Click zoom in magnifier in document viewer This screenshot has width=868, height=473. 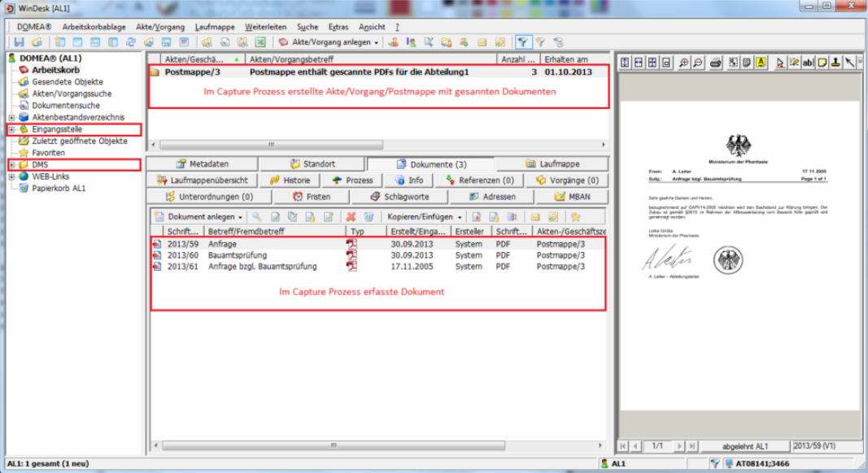point(683,63)
